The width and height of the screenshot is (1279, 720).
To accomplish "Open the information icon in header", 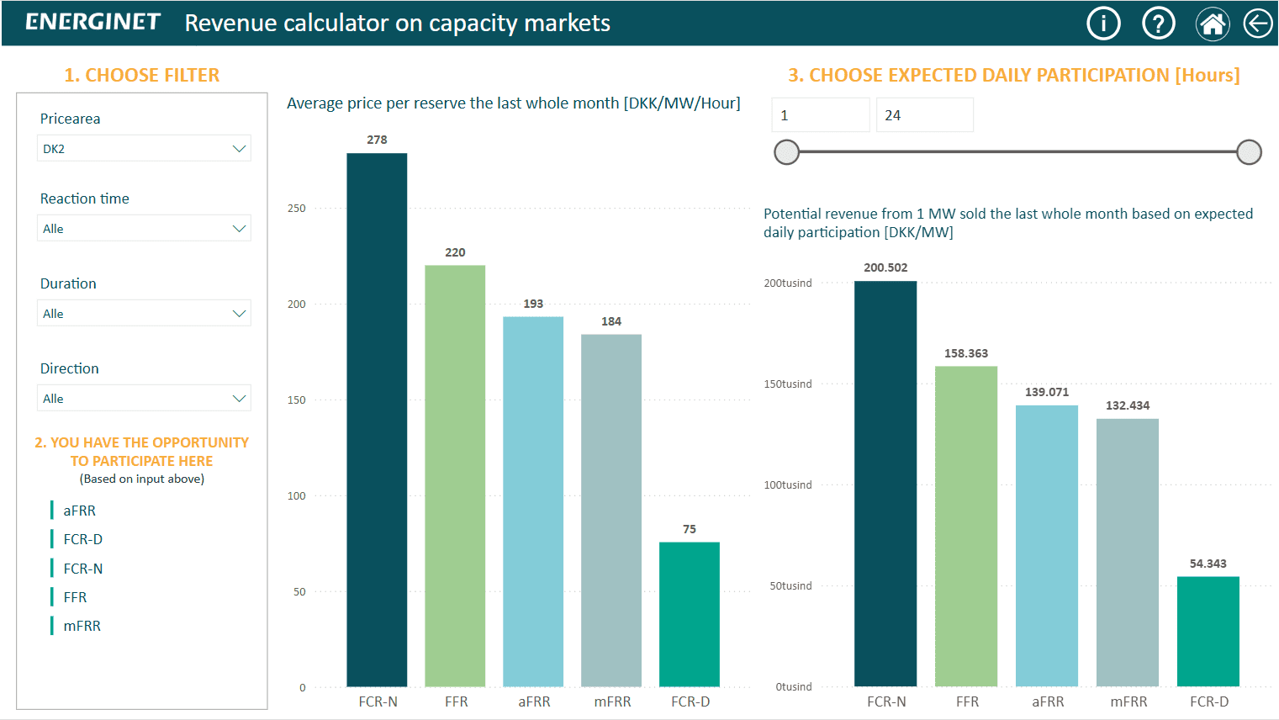I will click(x=1103, y=24).
